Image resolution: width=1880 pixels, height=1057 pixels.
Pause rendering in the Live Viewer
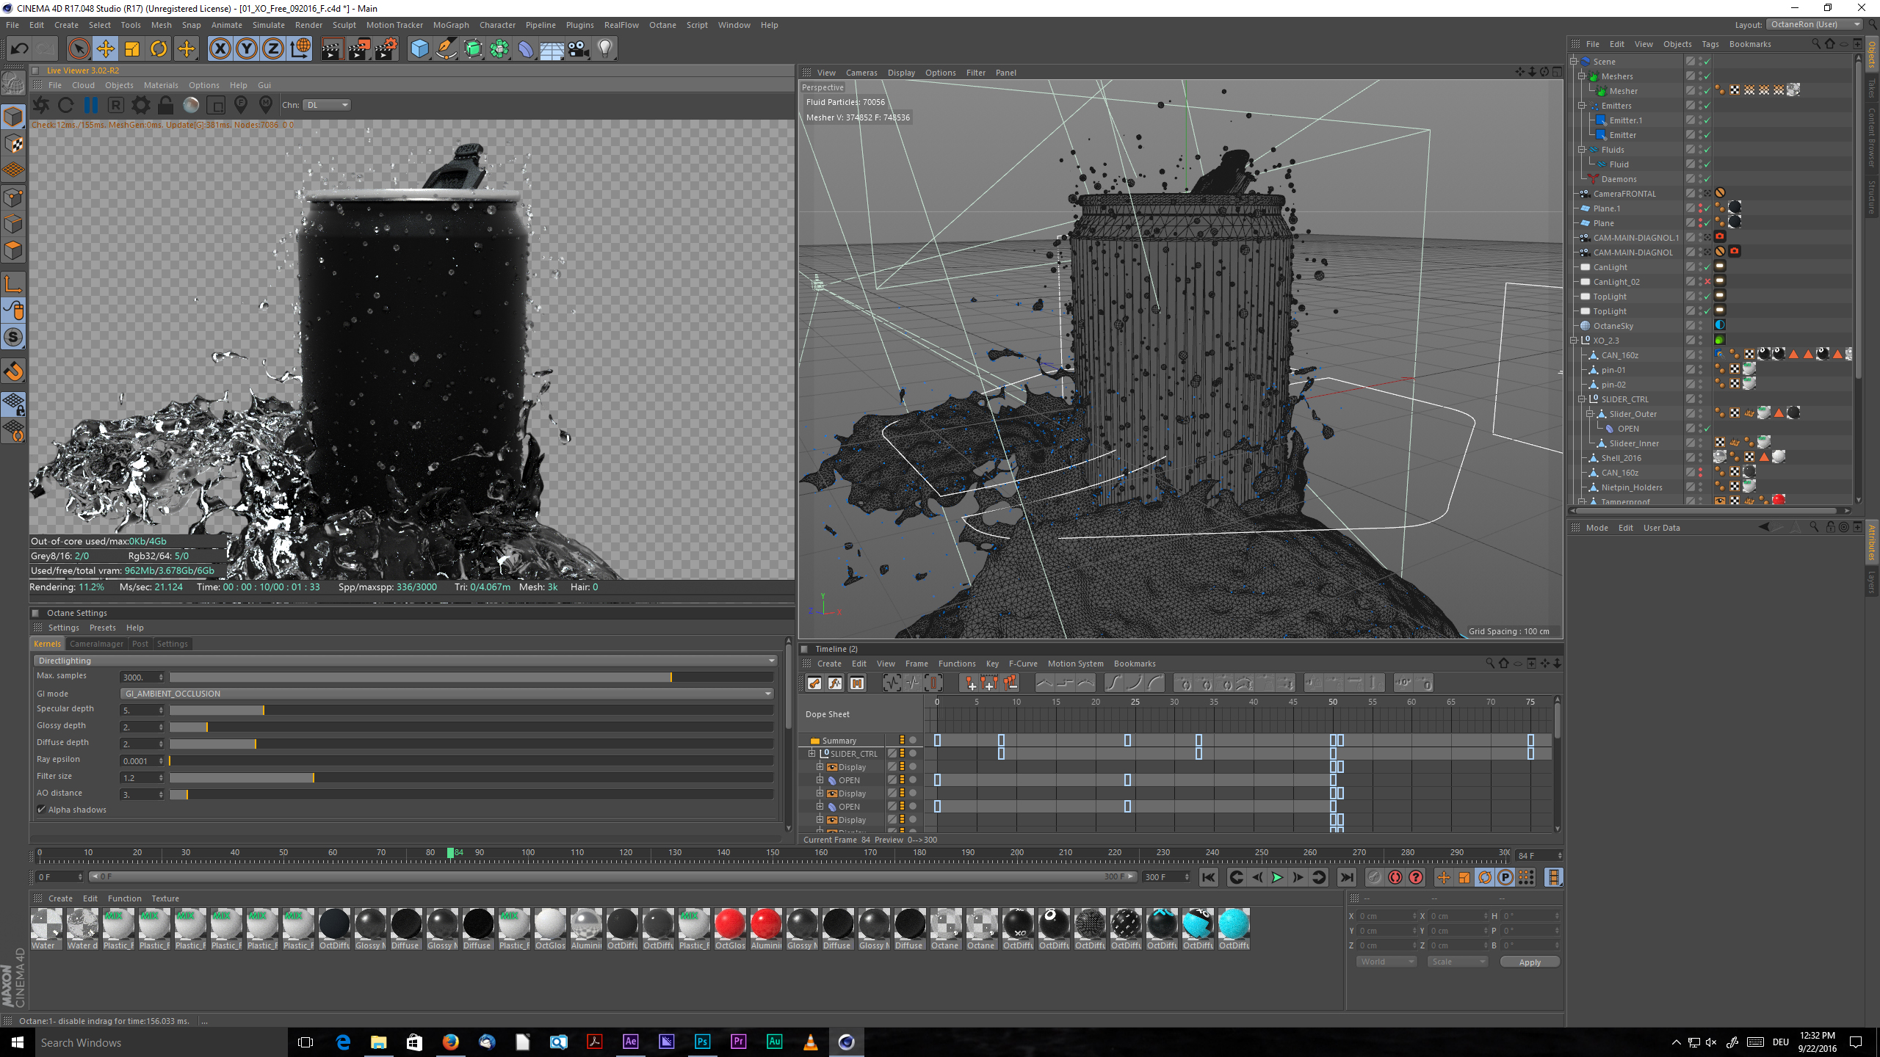[x=91, y=105]
